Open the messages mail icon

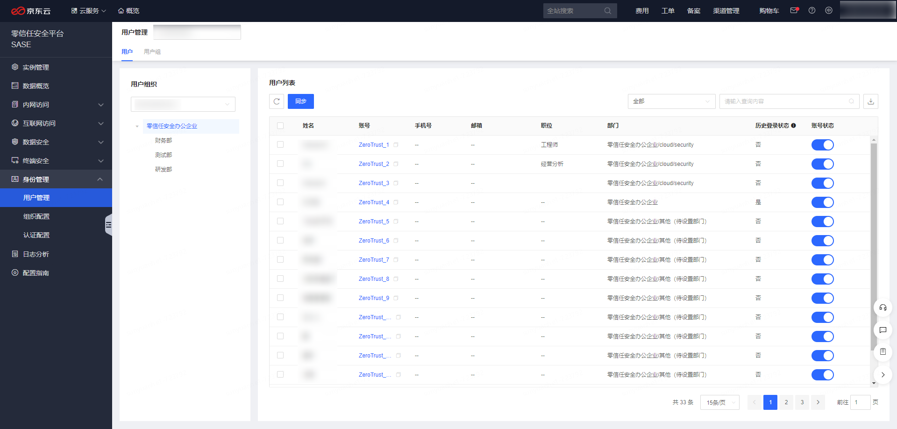[x=794, y=10]
